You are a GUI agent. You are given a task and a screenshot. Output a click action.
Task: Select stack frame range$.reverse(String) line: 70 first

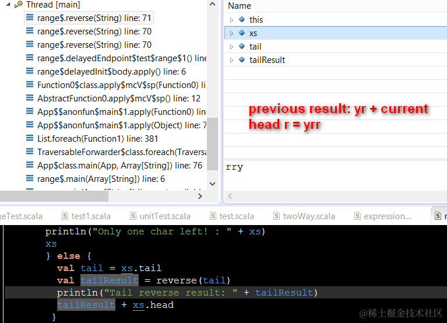click(x=94, y=31)
